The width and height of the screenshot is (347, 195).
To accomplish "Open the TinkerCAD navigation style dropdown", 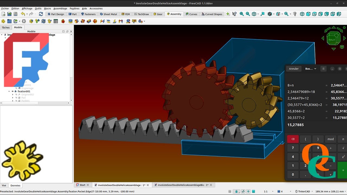I will [304, 191].
